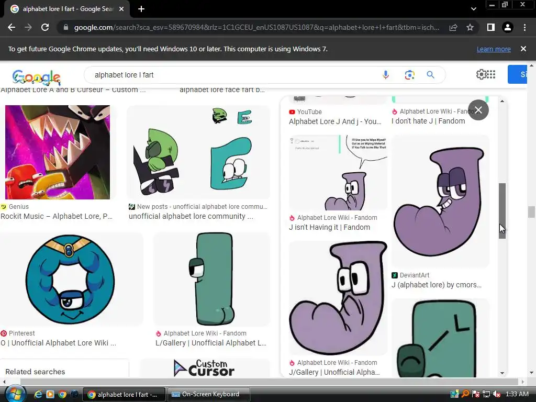
Task: Launch Internet Explorer from the taskbar
Action: click(x=38, y=394)
